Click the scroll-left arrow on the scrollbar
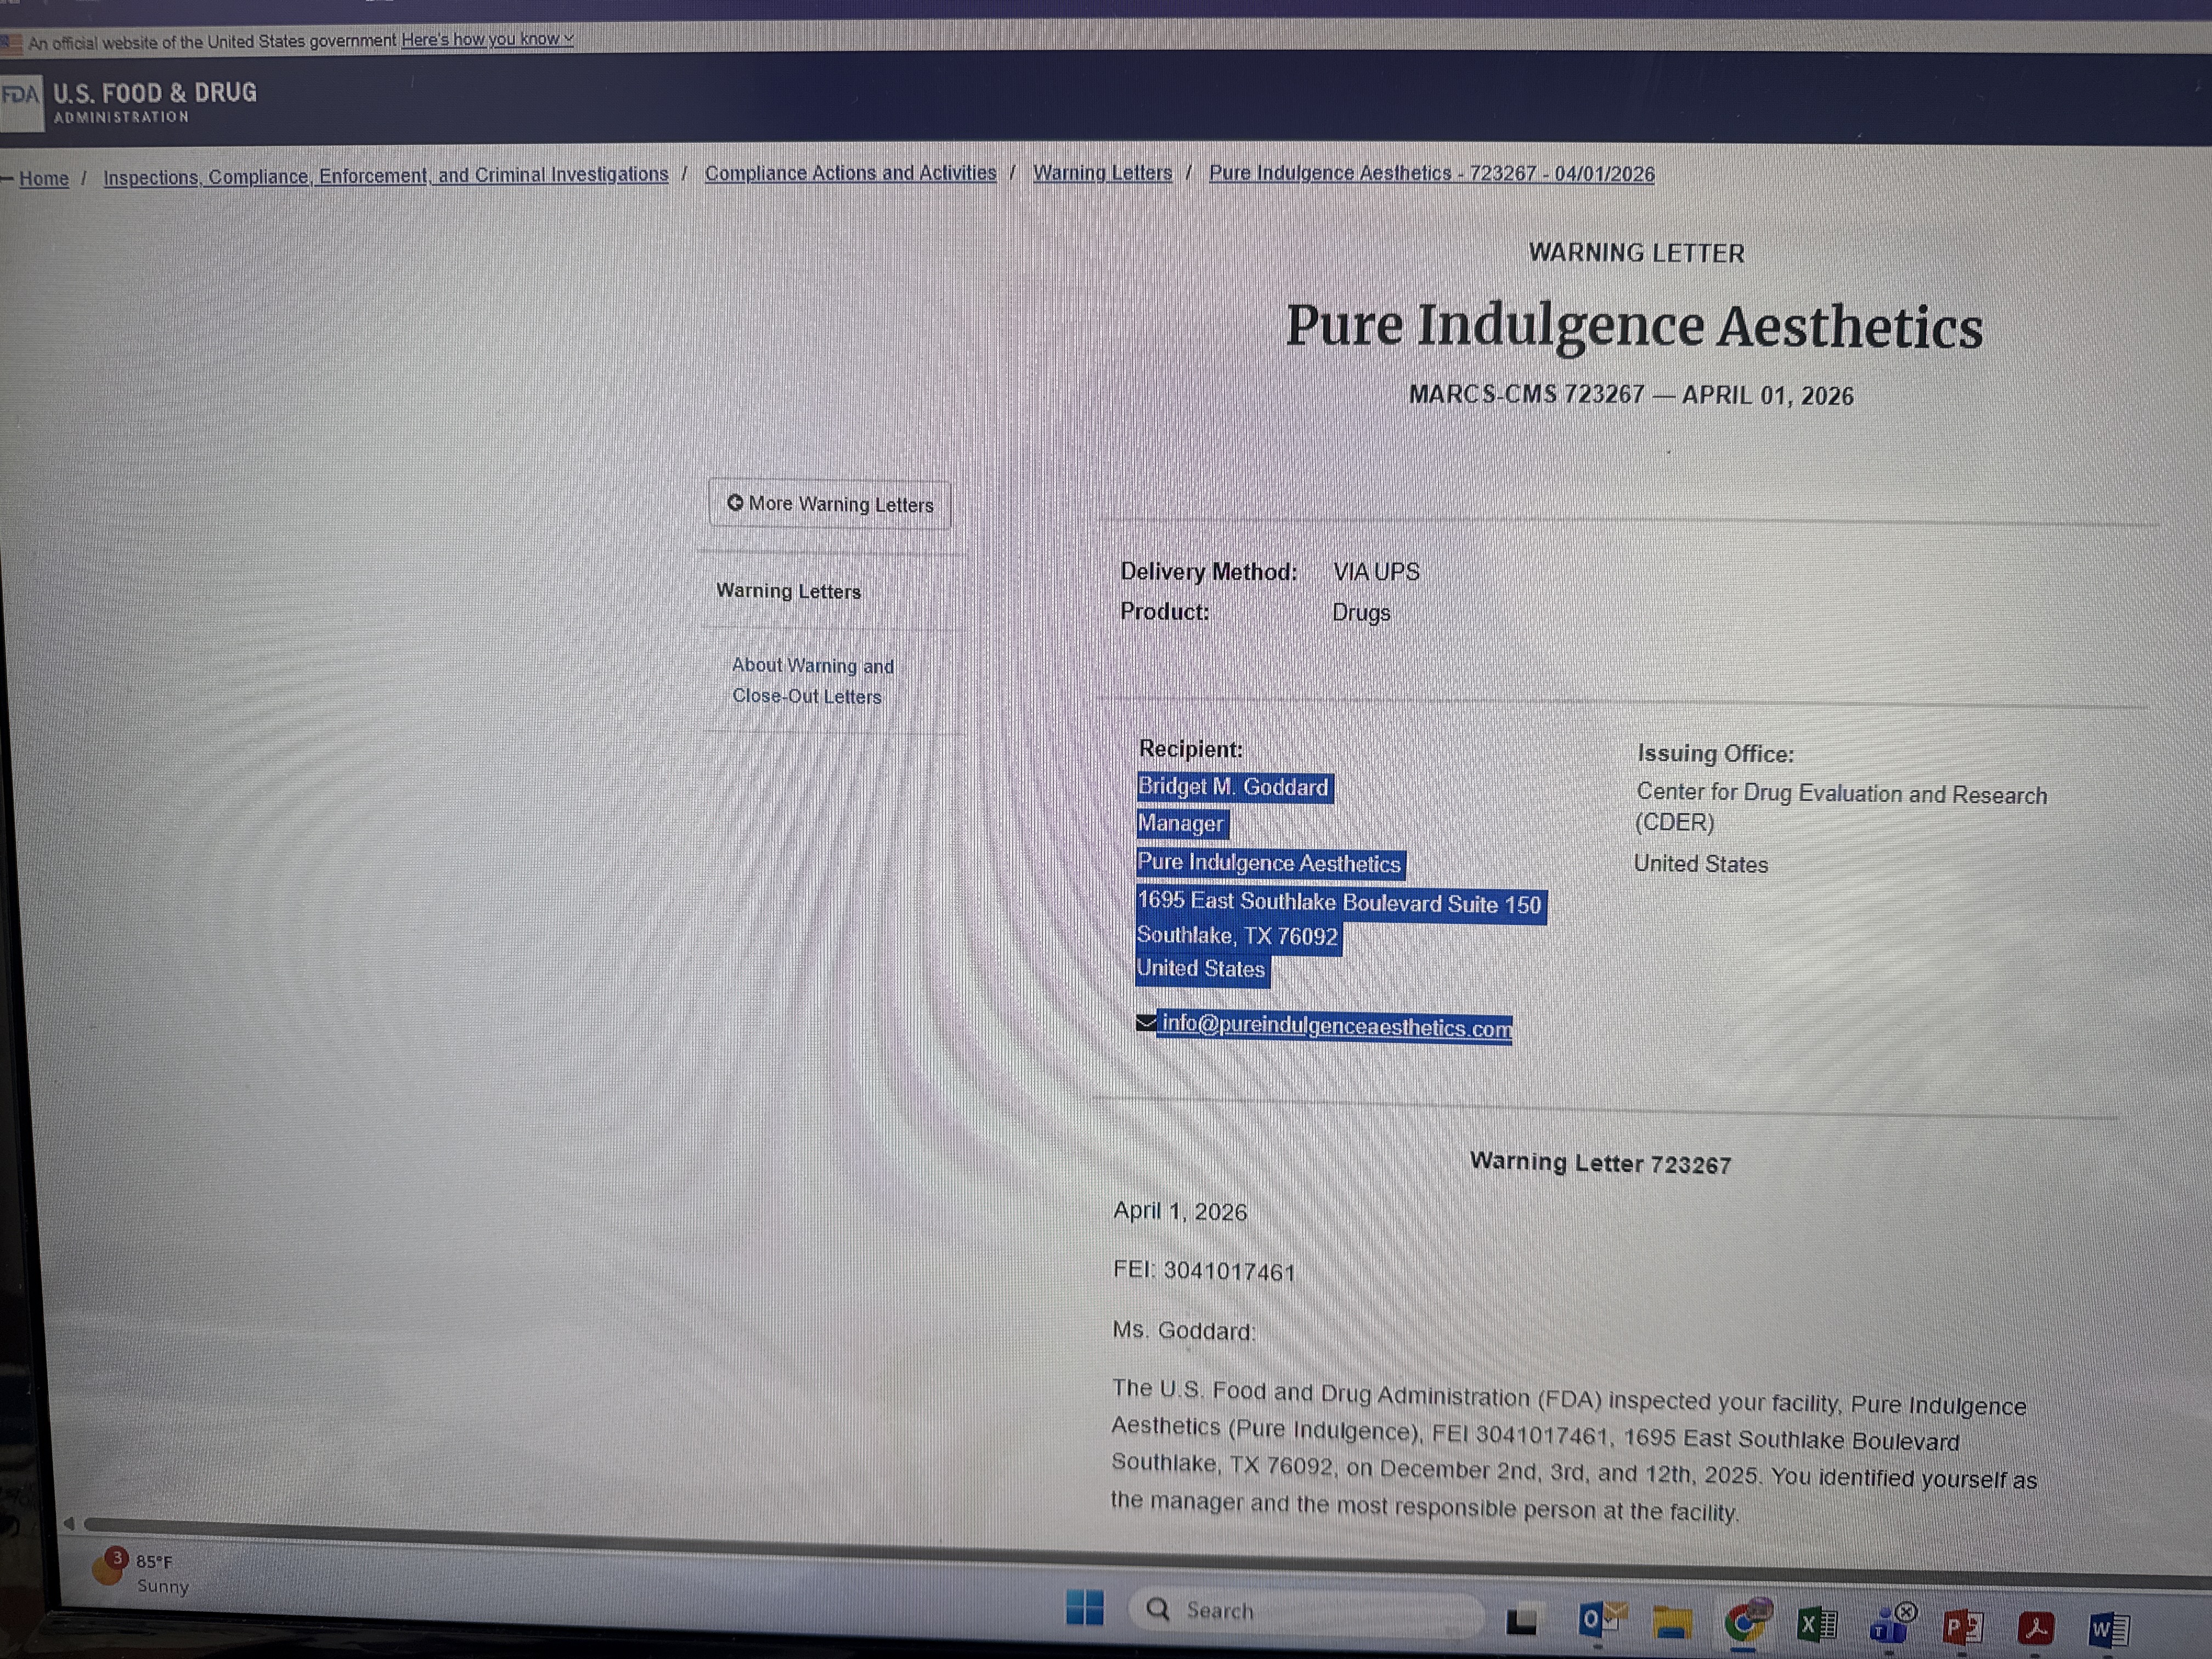2212x1659 pixels. 69,1523
